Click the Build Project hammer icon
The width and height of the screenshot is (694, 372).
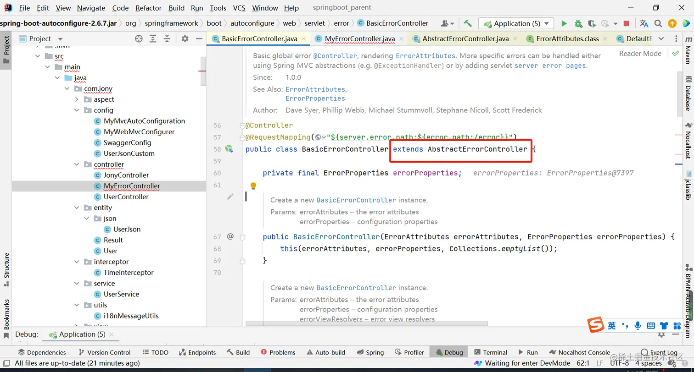point(468,23)
